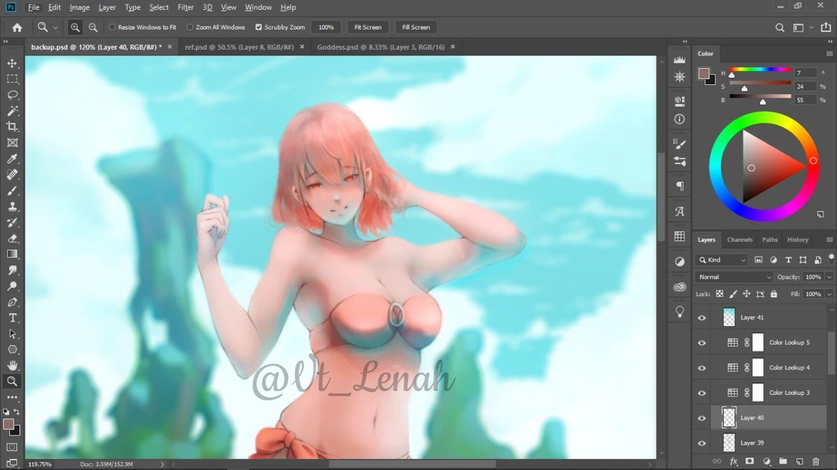Image resolution: width=837 pixels, height=470 pixels.
Task: Select the Hand tool
Action: point(12,365)
